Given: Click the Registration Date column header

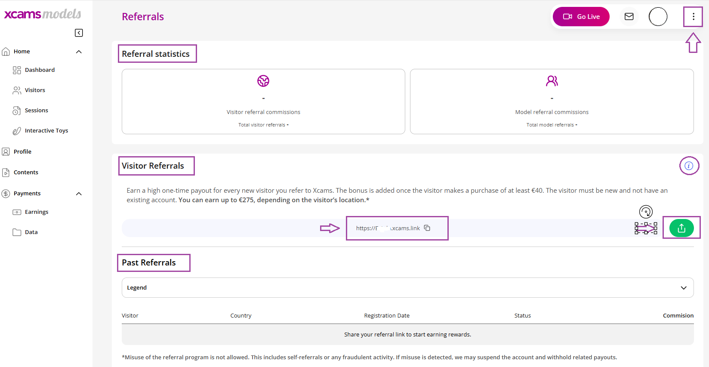Looking at the screenshot, I should pos(387,315).
